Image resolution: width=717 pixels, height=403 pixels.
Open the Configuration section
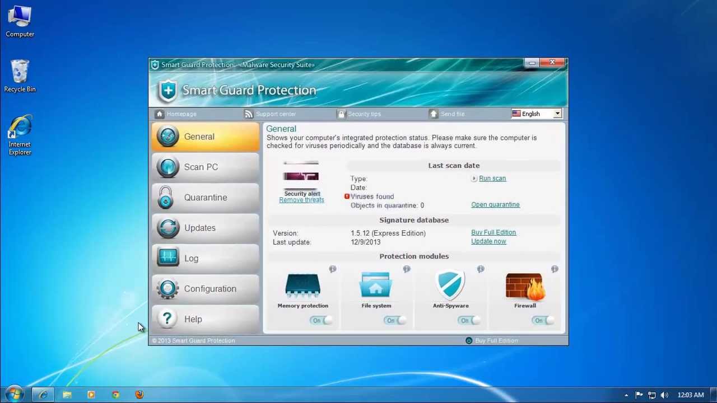point(205,289)
